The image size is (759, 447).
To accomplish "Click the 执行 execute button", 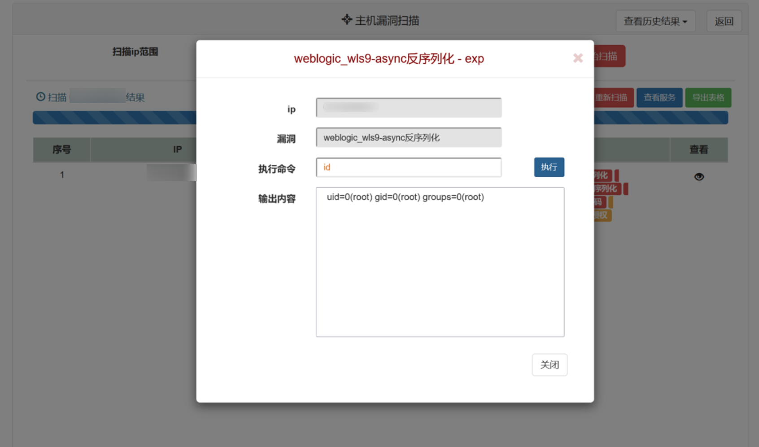I will point(549,167).
